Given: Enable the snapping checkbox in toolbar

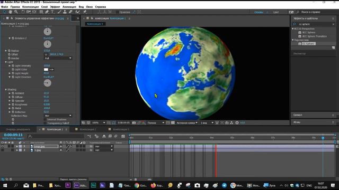Looking at the screenshot, I should click(x=118, y=12).
